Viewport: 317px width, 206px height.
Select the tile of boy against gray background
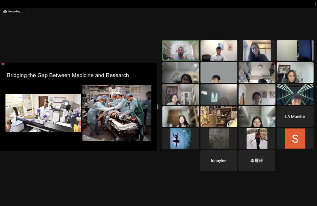[x=219, y=72]
